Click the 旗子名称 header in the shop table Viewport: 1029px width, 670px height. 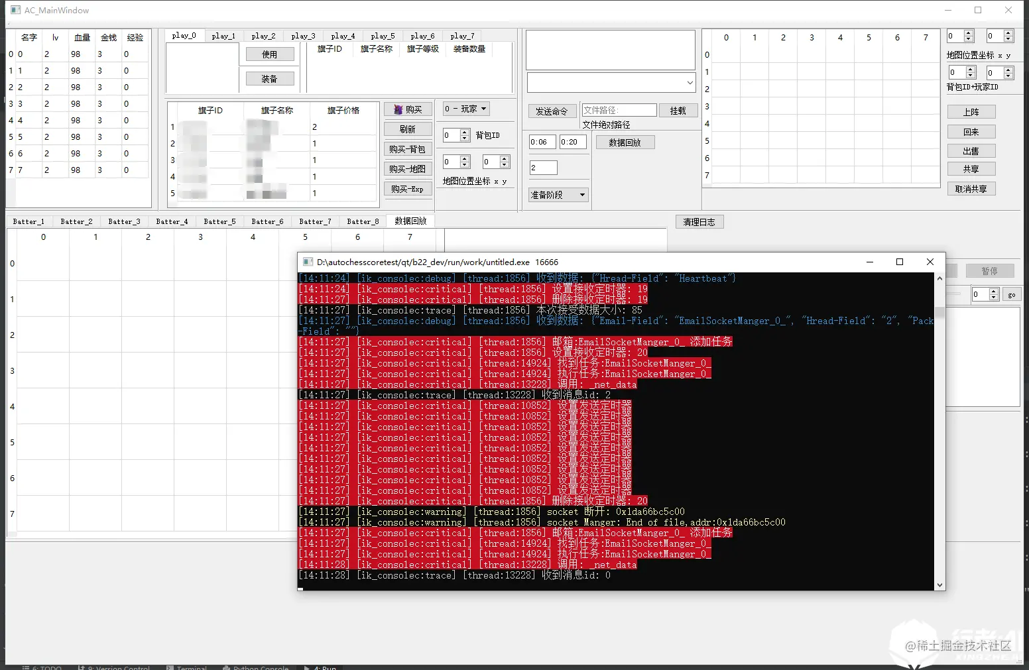(277, 110)
